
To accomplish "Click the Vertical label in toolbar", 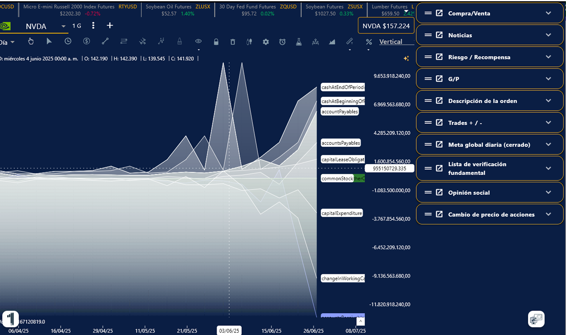I will click(390, 42).
